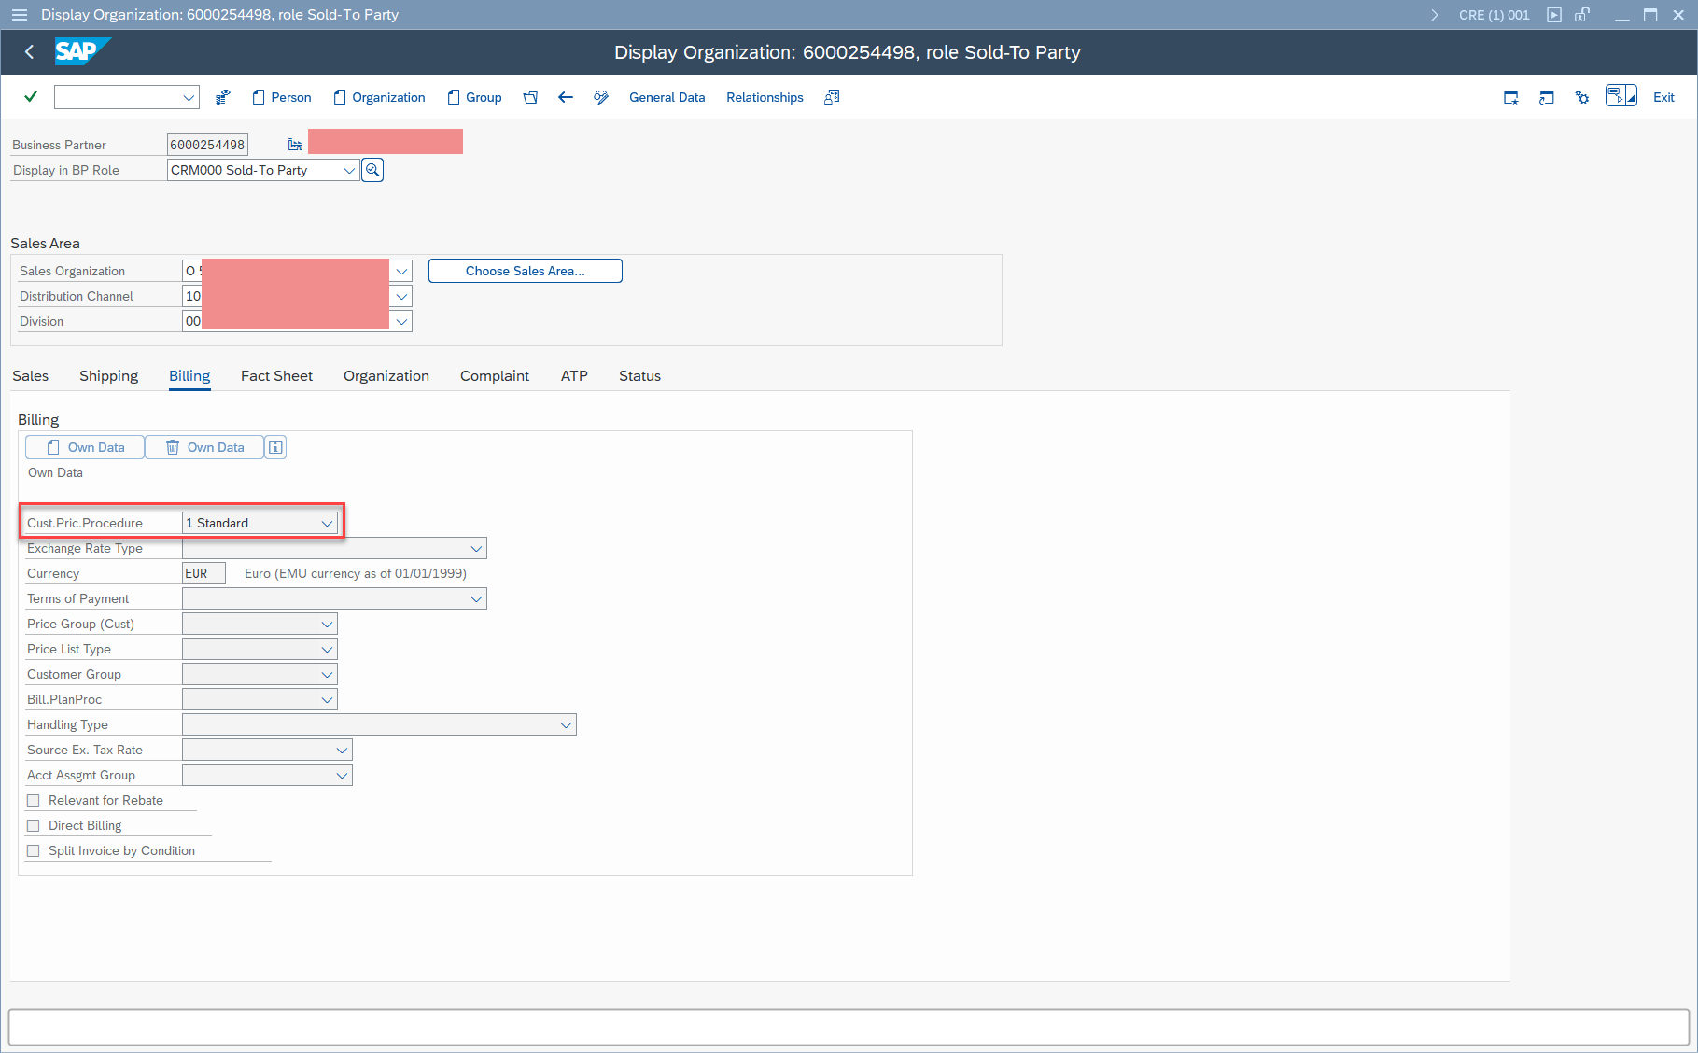Switch to the ATP tab

(574, 375)
